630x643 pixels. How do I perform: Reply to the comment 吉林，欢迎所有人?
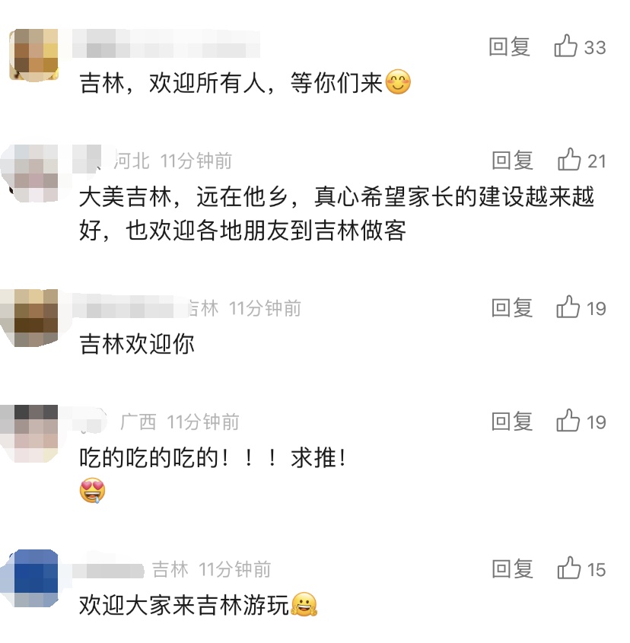click(x=510, y=46)
